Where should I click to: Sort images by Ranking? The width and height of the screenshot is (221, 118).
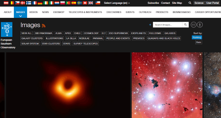[197, 37]
